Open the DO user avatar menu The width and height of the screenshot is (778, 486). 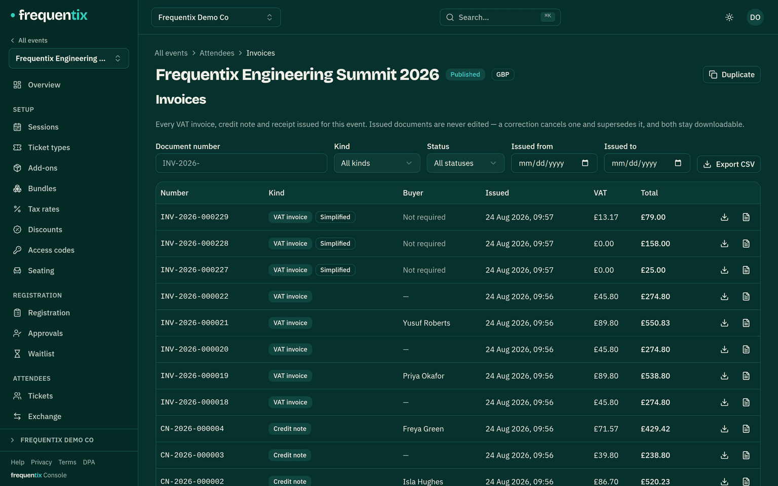point(755,17)
